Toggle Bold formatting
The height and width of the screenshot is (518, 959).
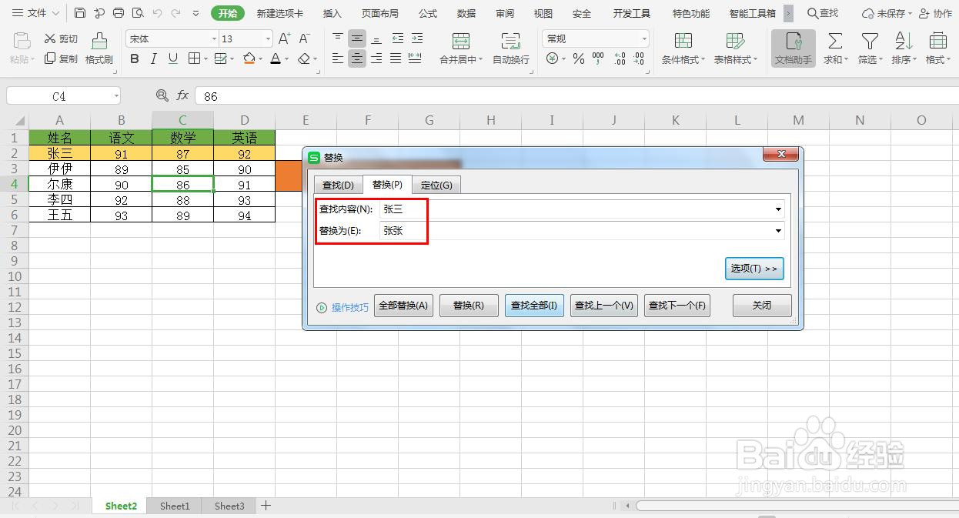click(135, 58)
